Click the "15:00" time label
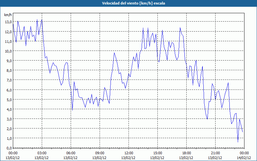The image size is (257, 161). coord(157,153)
